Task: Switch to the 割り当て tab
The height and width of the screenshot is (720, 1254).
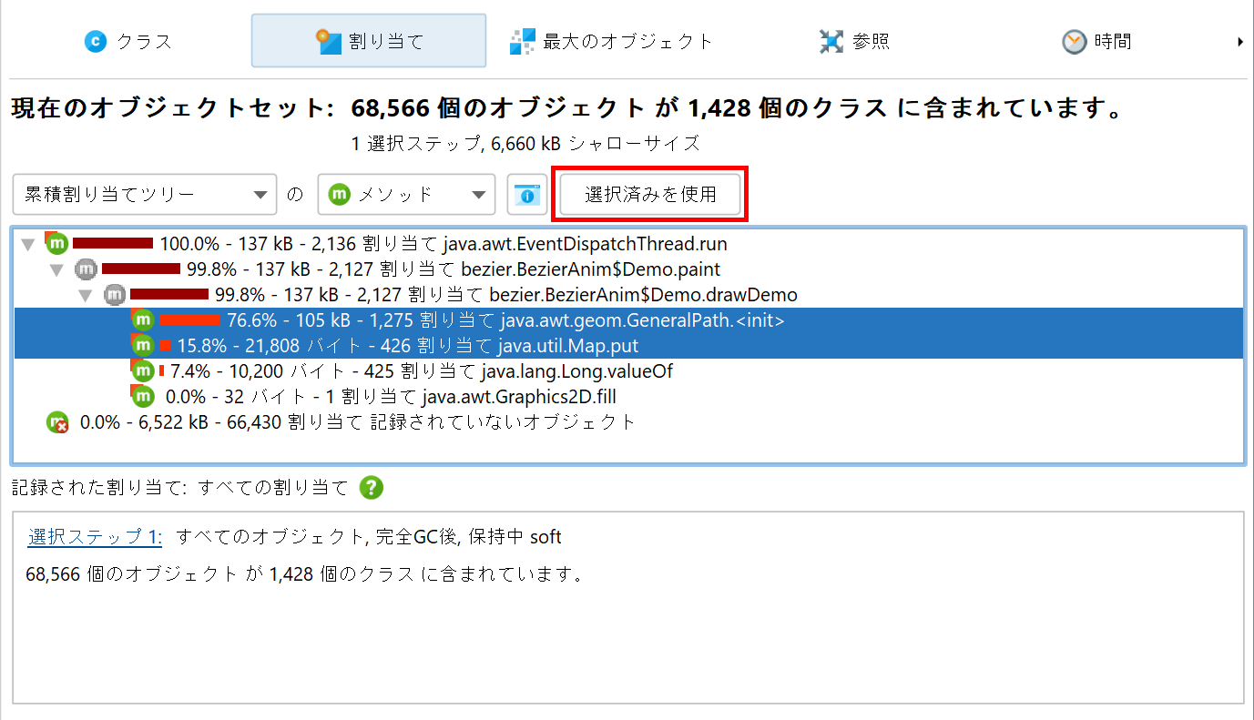Action: point(369,41)
